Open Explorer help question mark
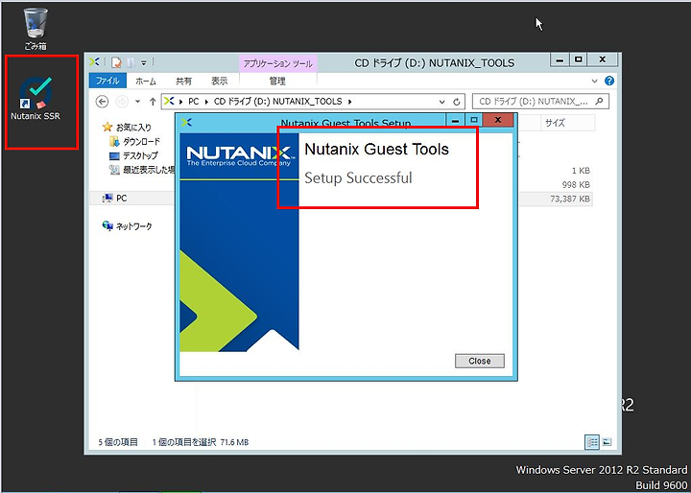 [x=609, y=82]
